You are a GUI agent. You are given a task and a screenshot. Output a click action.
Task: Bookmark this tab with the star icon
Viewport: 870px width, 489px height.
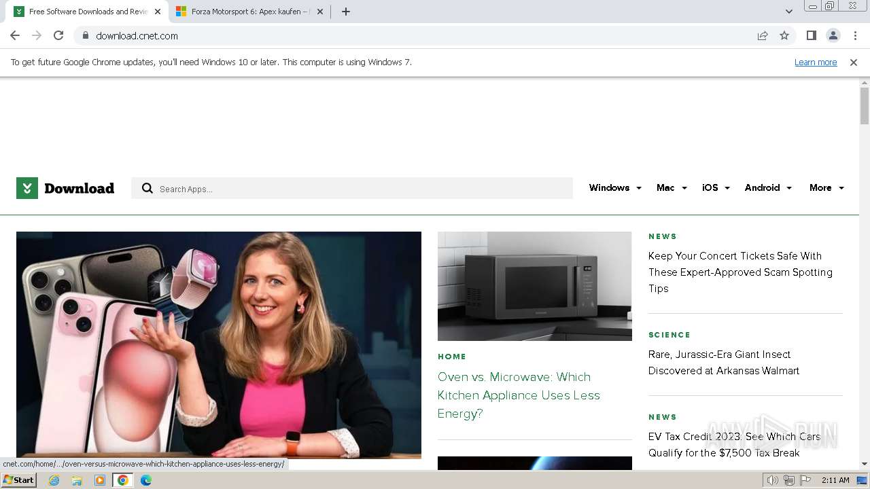784,35
